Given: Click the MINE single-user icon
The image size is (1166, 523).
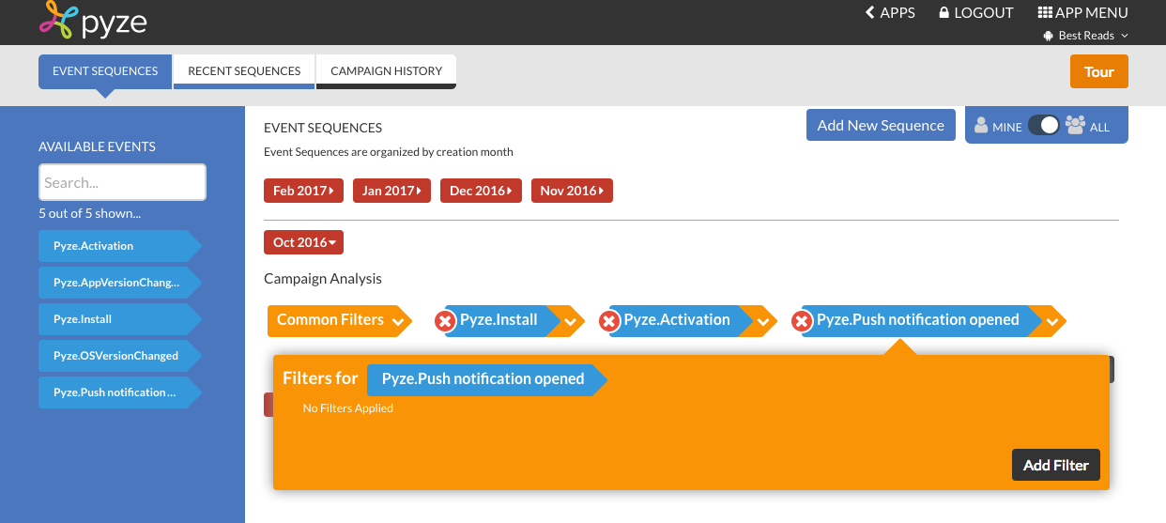Looking at the screenshot, I should pyautogui.click(x=981, y=125).
